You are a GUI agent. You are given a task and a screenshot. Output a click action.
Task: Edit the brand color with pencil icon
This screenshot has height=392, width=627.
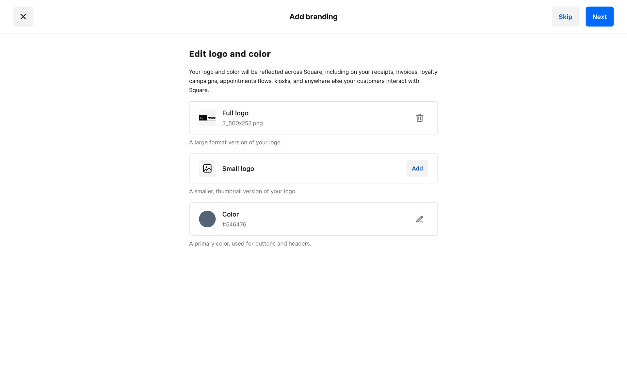(419, 219)
